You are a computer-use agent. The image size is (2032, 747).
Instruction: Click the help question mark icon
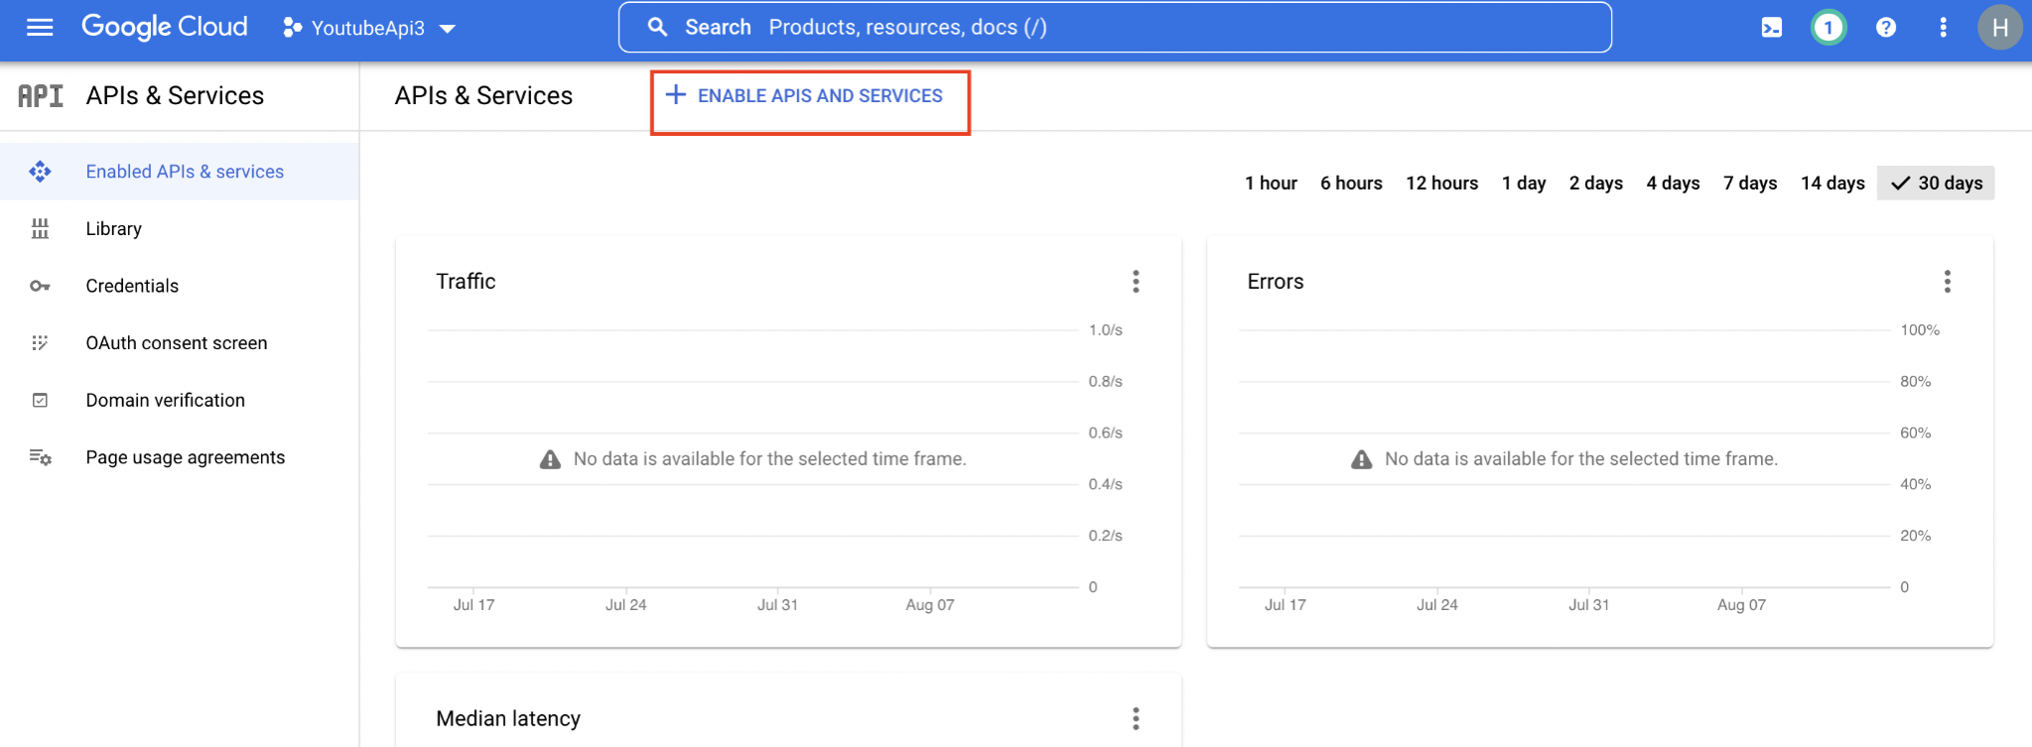1885,28
